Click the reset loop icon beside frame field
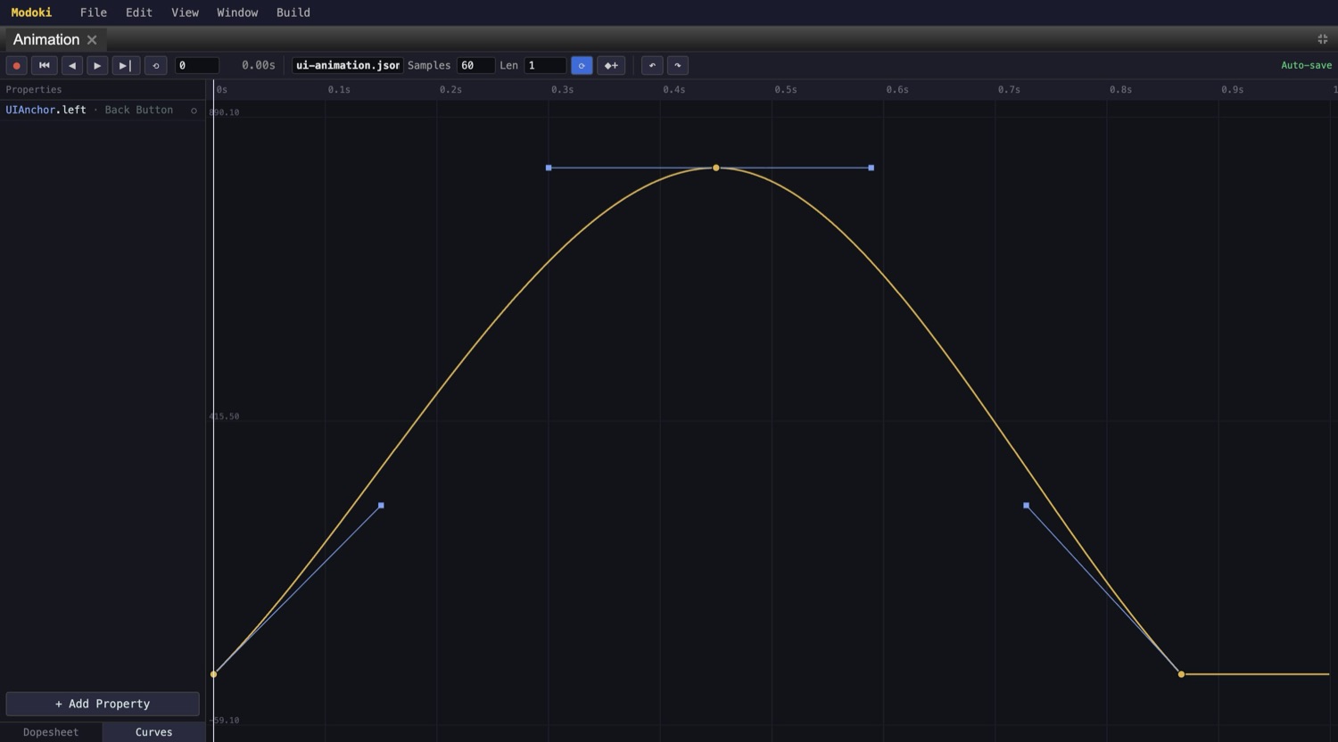1338x742 pixels. [155, 65]
